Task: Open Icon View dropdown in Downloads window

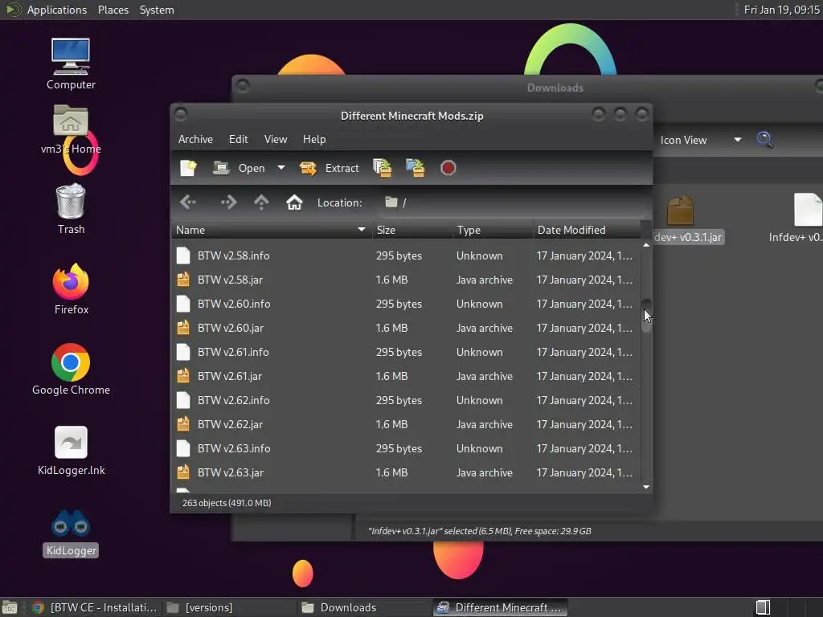Action: [701, 140]
